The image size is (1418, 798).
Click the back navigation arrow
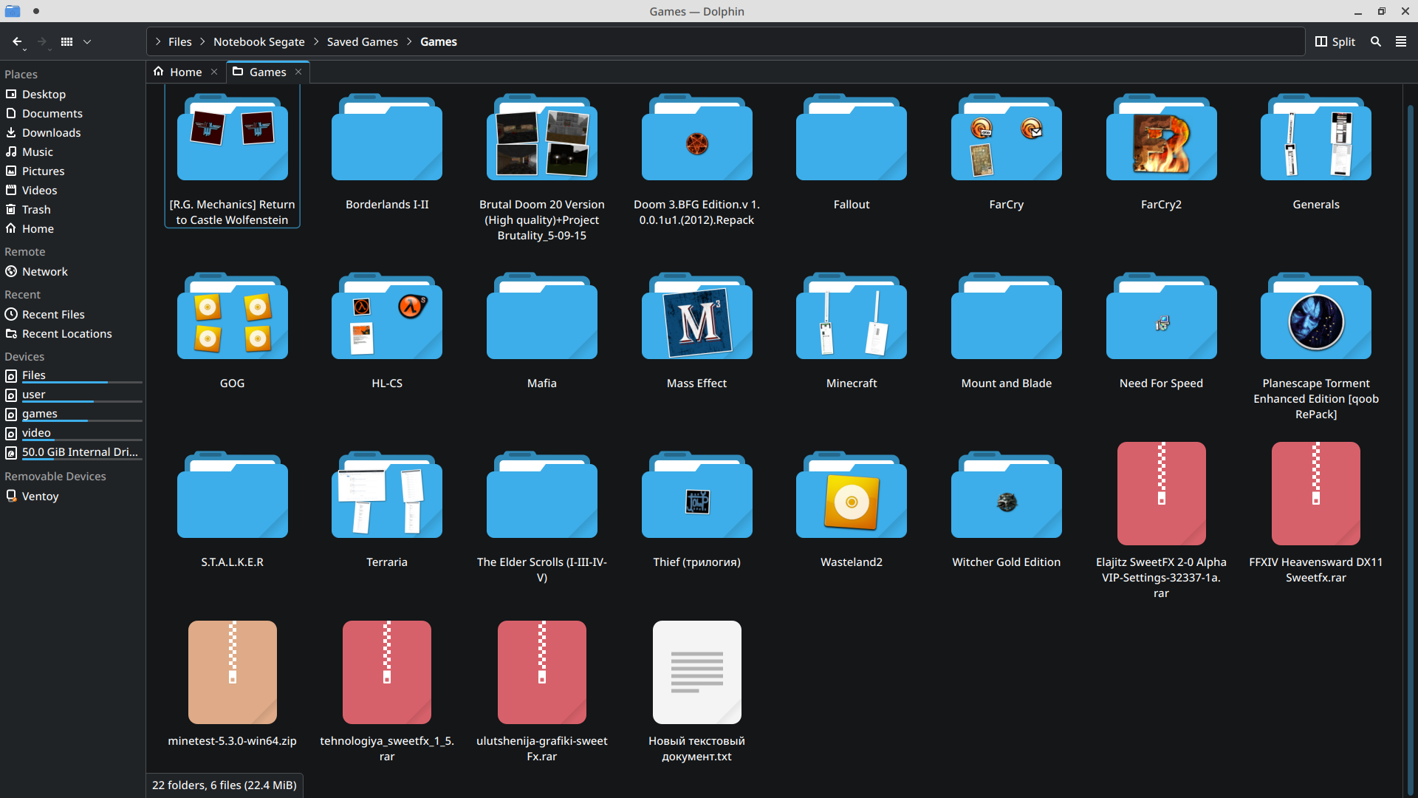pyautogui.click(x=17, y=42)
